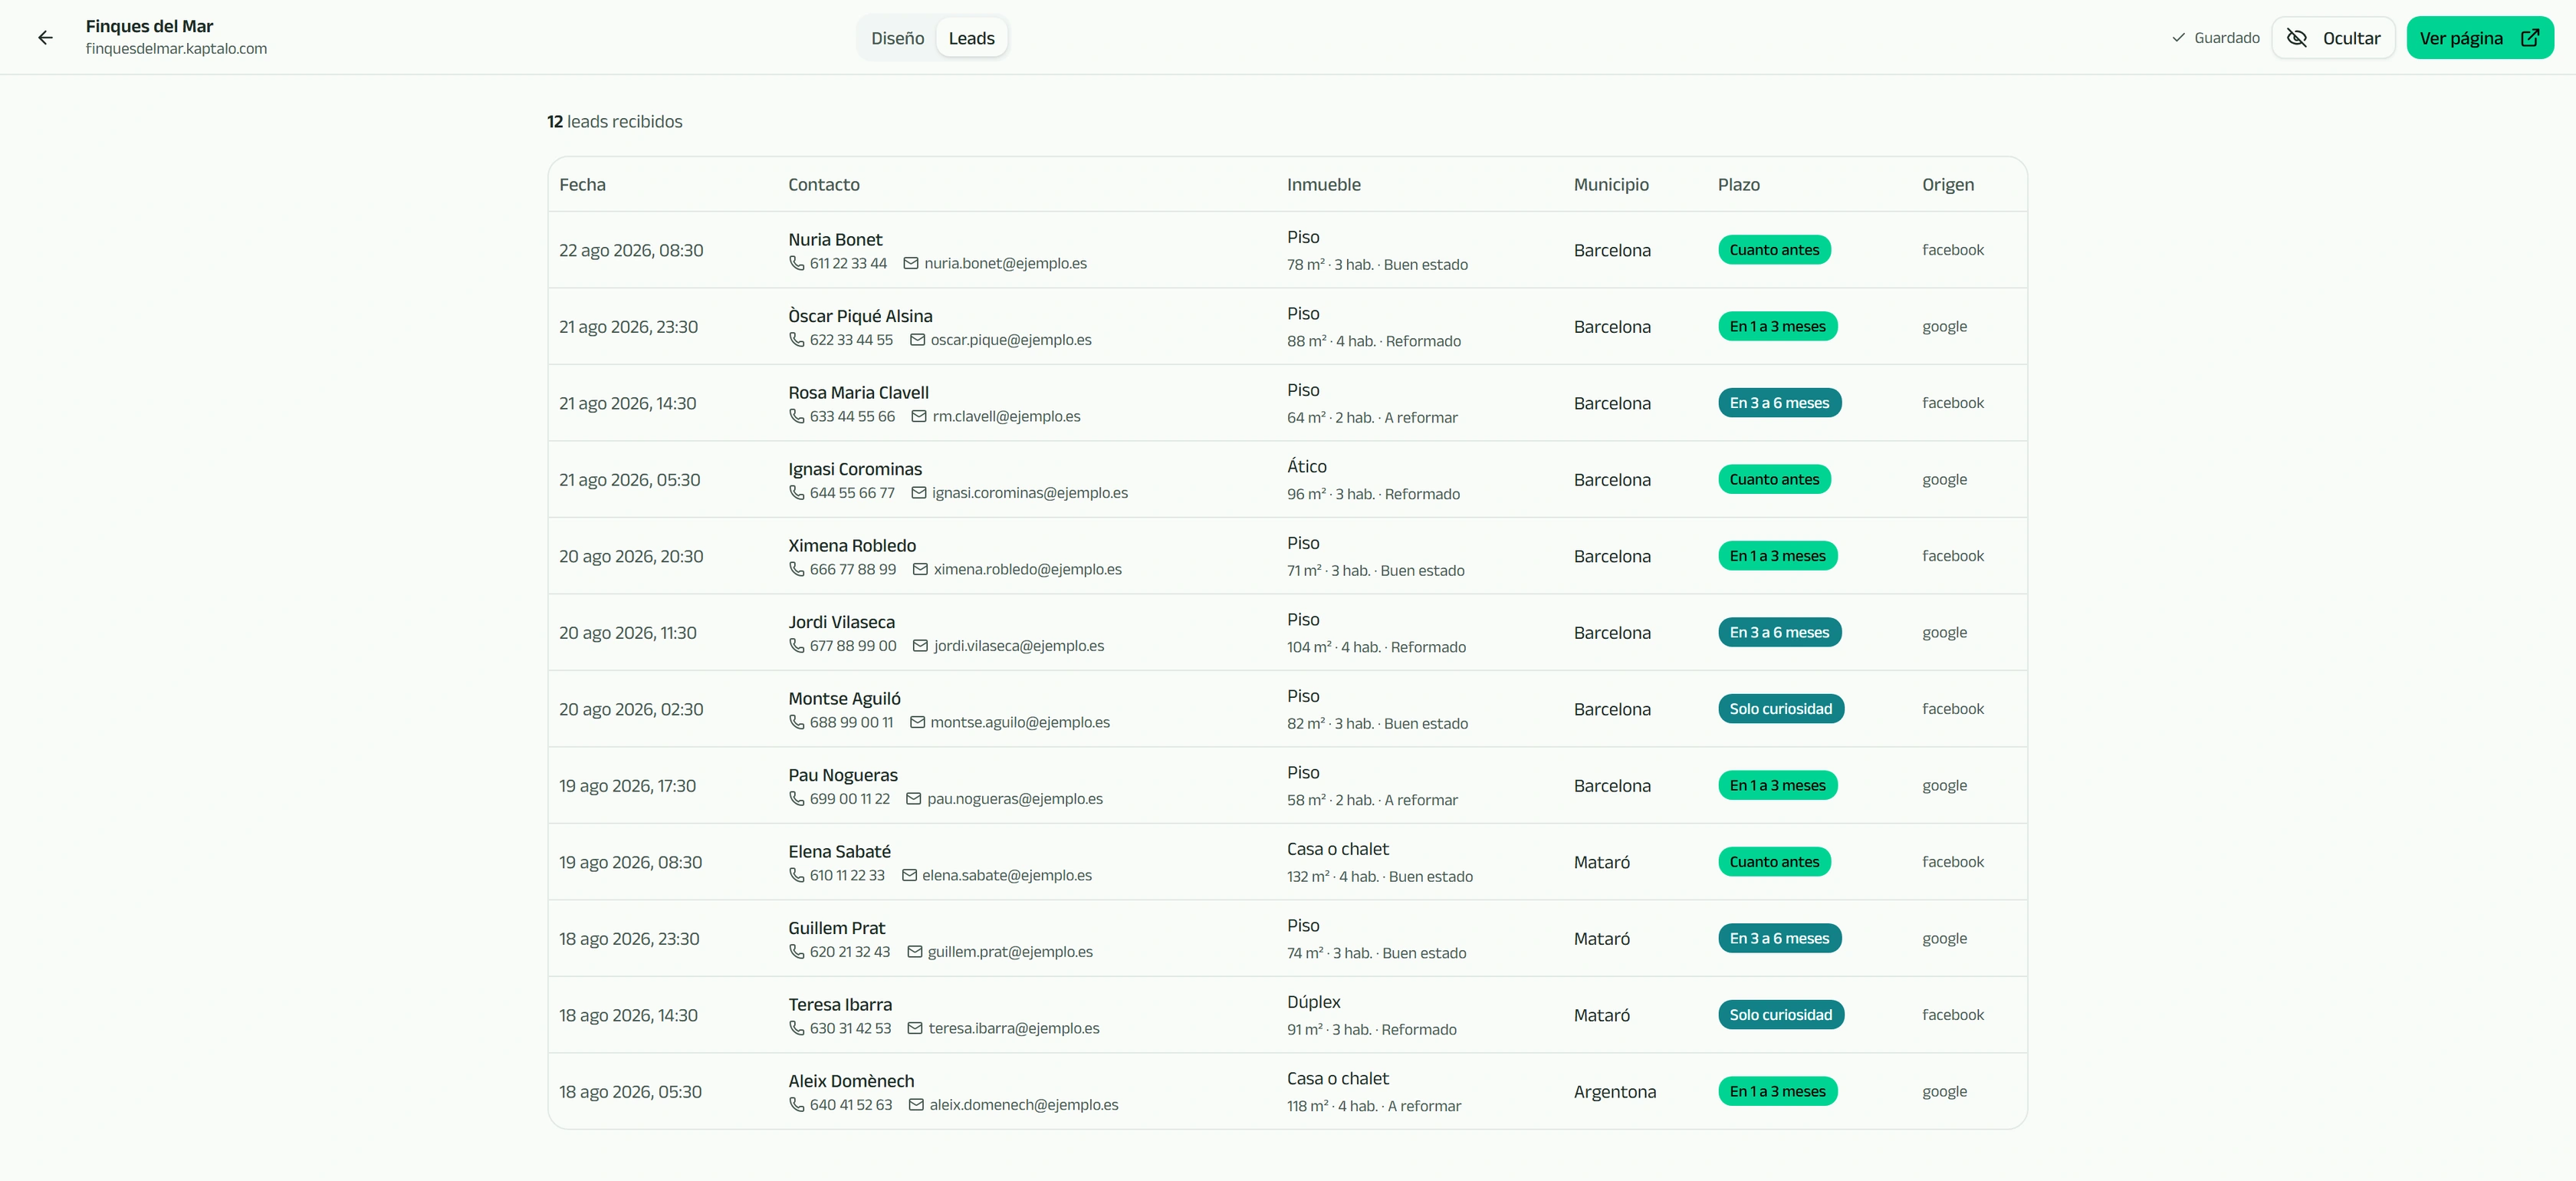Click the external link icon in Ver página
Image resolution: width=2576 pixels, height=1181 pixels.
pyautogui.click(x=2530, y=38)
